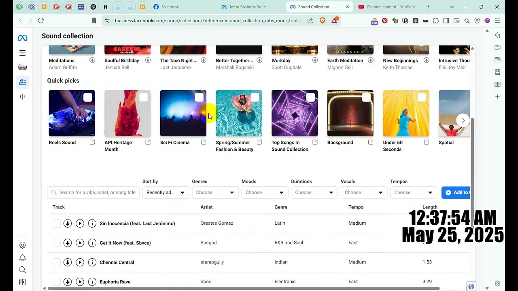This screenshot has height=291, width=518.
Task: Select the Reels Sound card checkbox
Action: click(88, 97)
